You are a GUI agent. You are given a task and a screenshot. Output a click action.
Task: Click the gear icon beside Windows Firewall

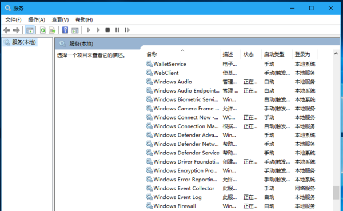click(149, 205)
